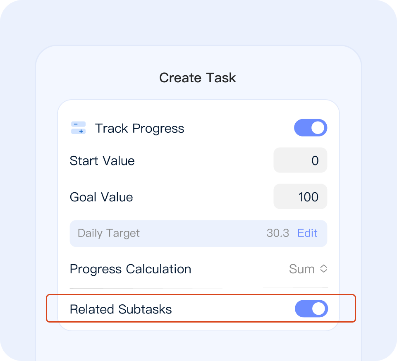Click the Goal Value field showing 100
The width and height of the screenshot is (397, 361).
click(x=300, y=196)
